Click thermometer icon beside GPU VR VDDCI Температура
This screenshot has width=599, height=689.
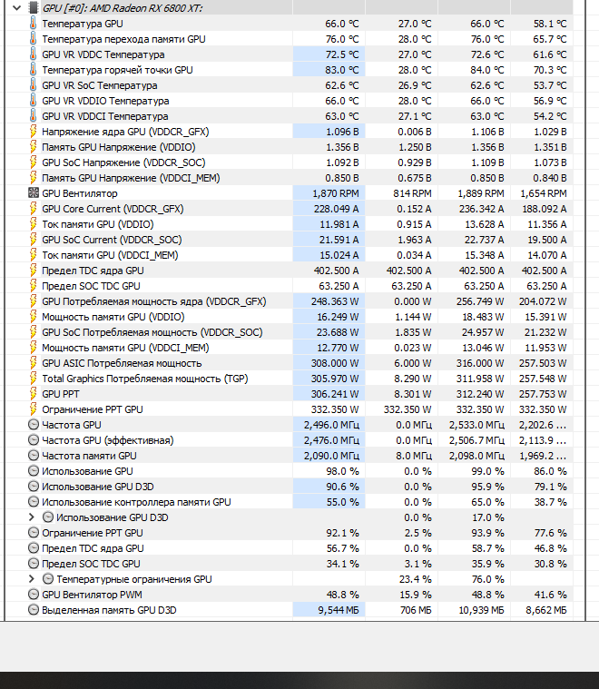click(33, 116)
